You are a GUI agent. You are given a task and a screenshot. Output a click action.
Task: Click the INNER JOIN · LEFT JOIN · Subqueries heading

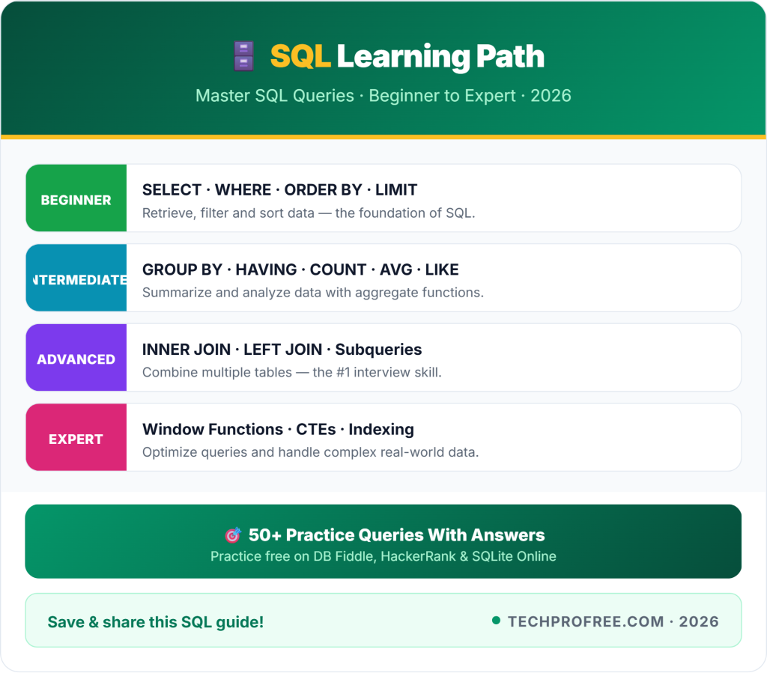[282, 350]
